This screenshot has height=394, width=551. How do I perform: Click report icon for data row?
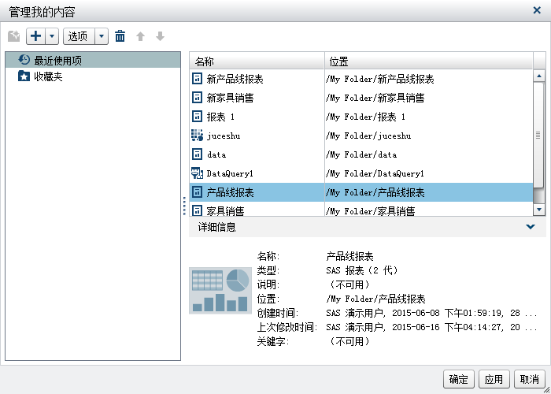point(197,154)
